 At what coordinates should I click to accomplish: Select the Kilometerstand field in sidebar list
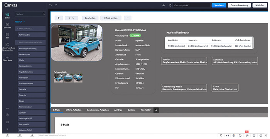[32, 107]
